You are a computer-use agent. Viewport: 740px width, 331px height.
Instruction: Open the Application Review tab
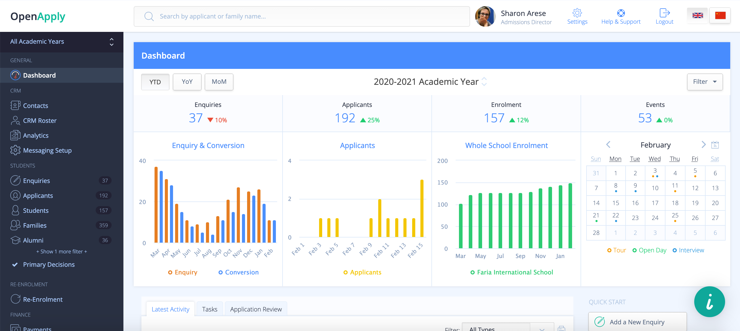[256, 309]
